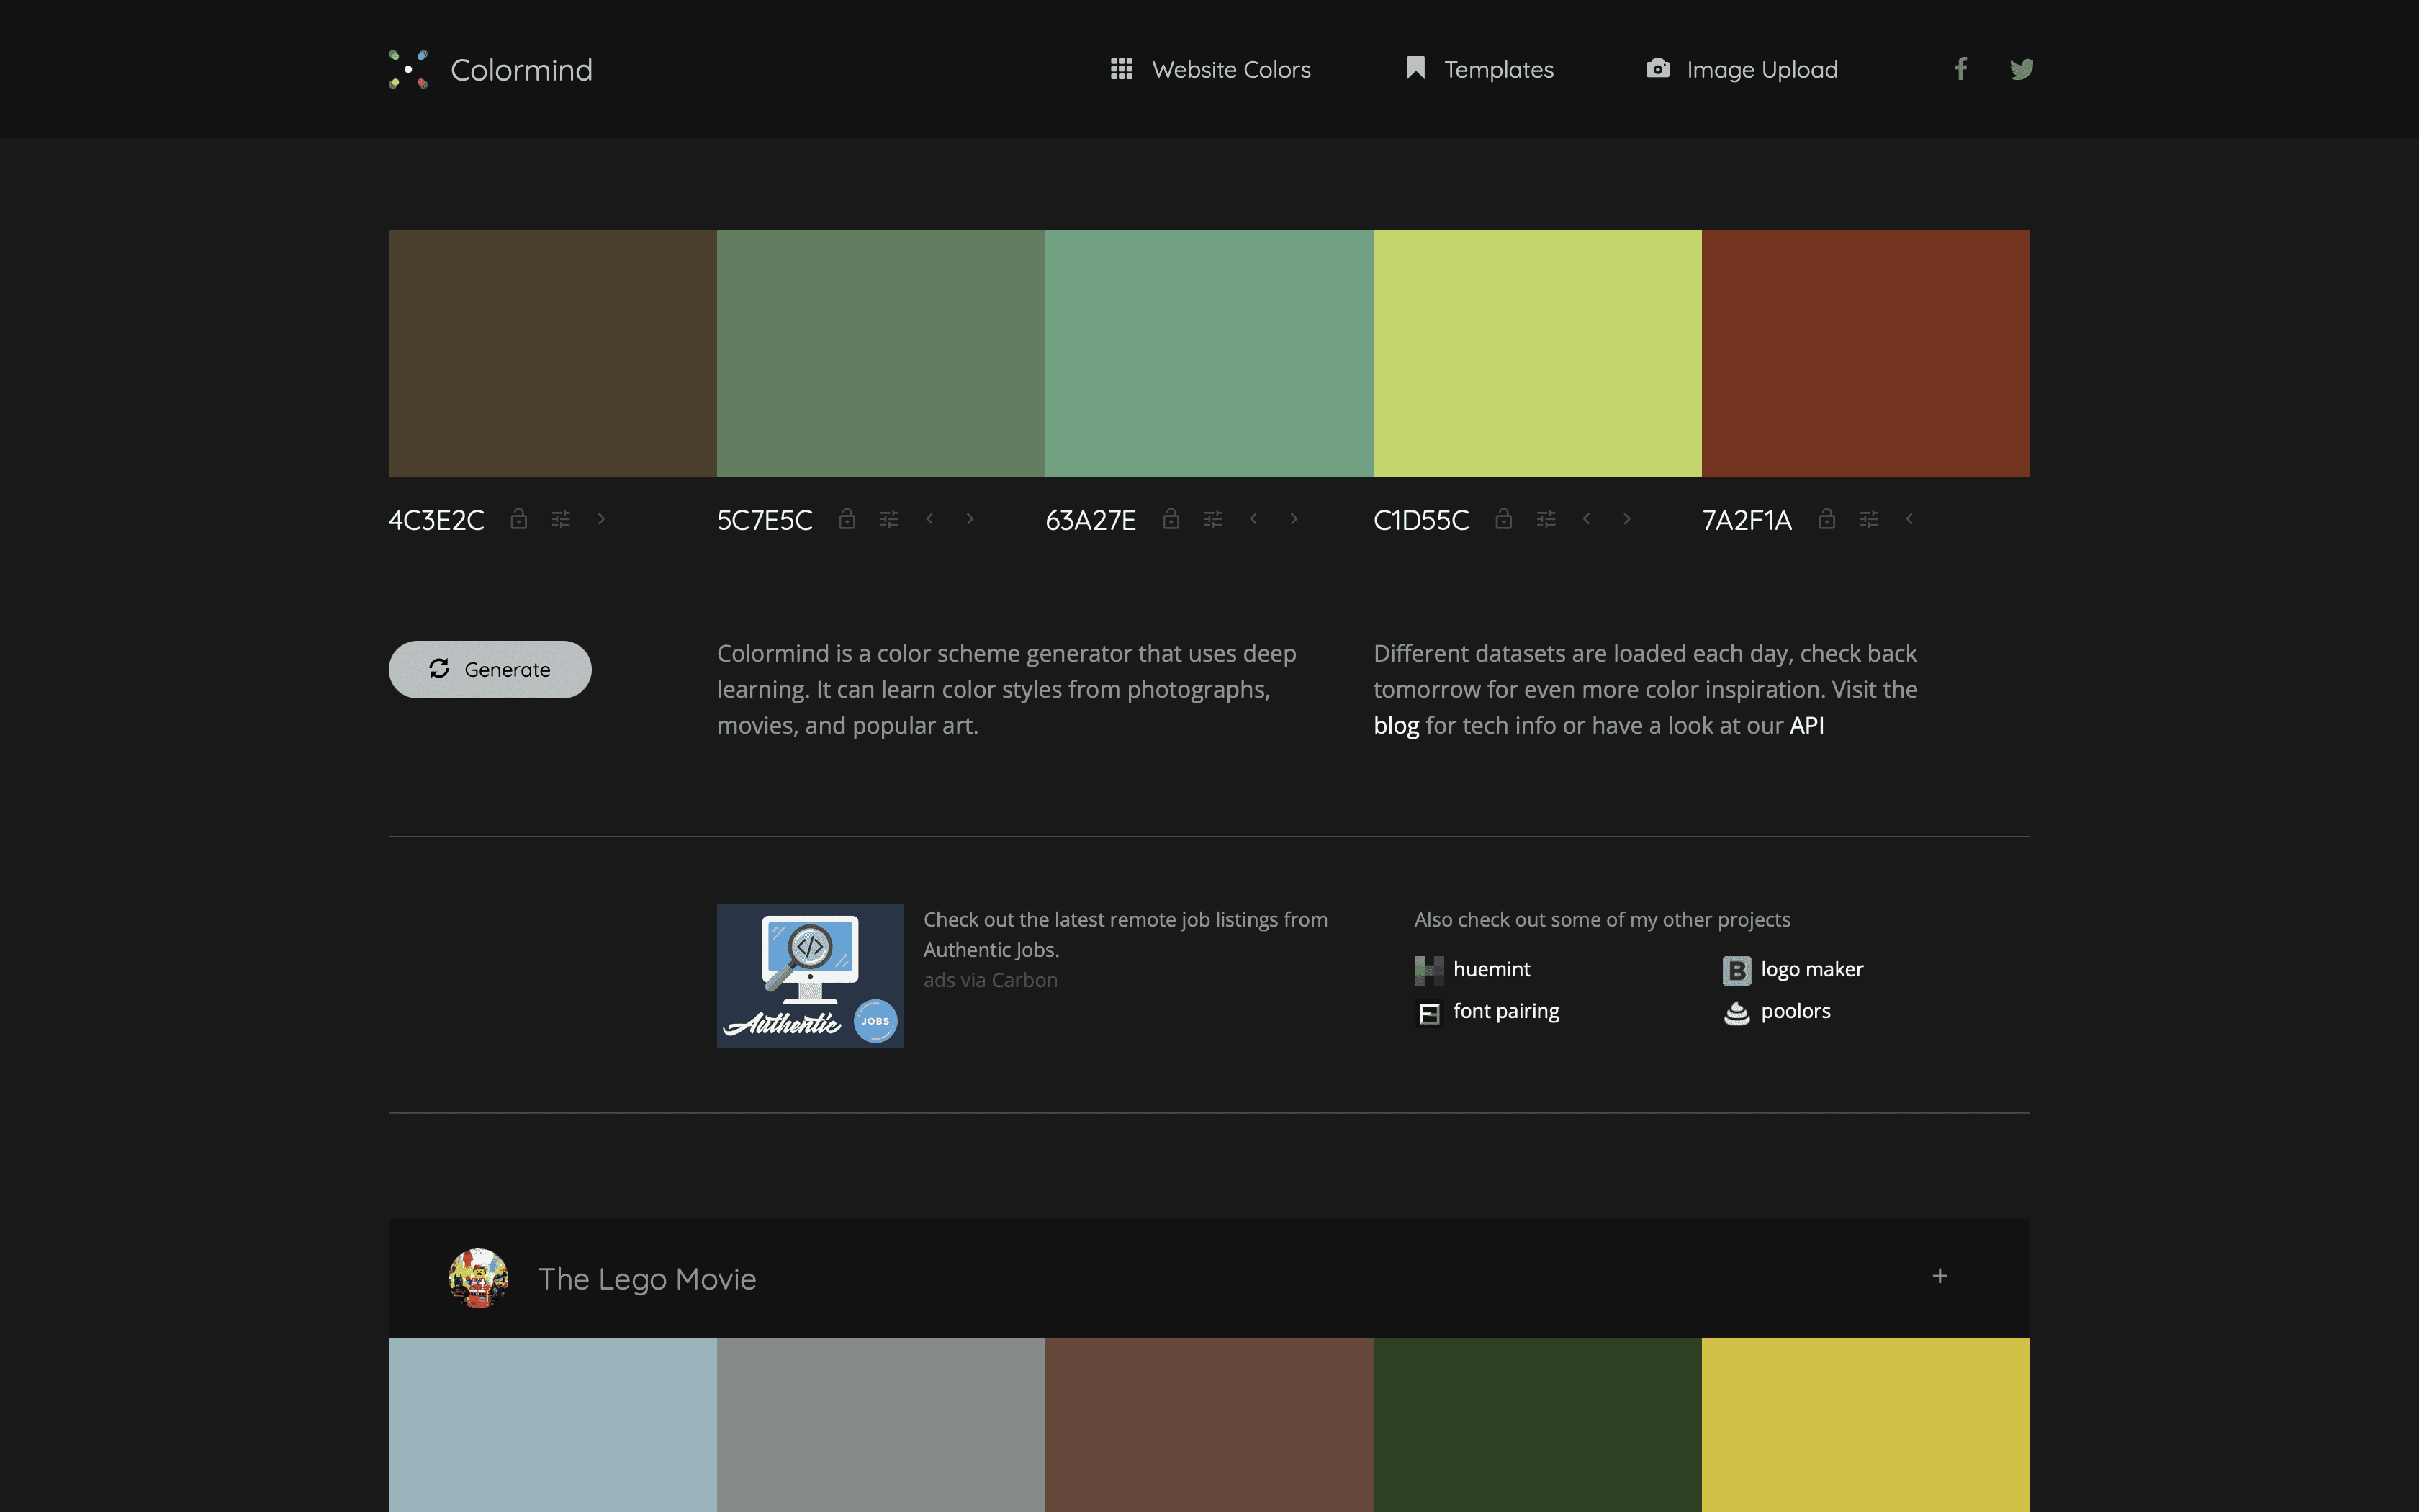Lock the 7A2F1A color
The image size is (2419, 1512).
pos(1826,518)
